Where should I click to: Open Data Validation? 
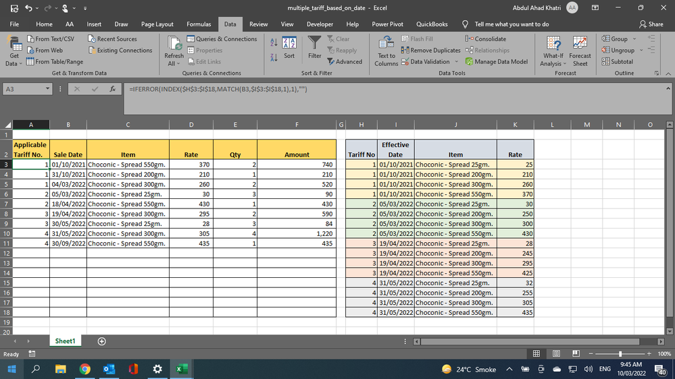(425, 62)
